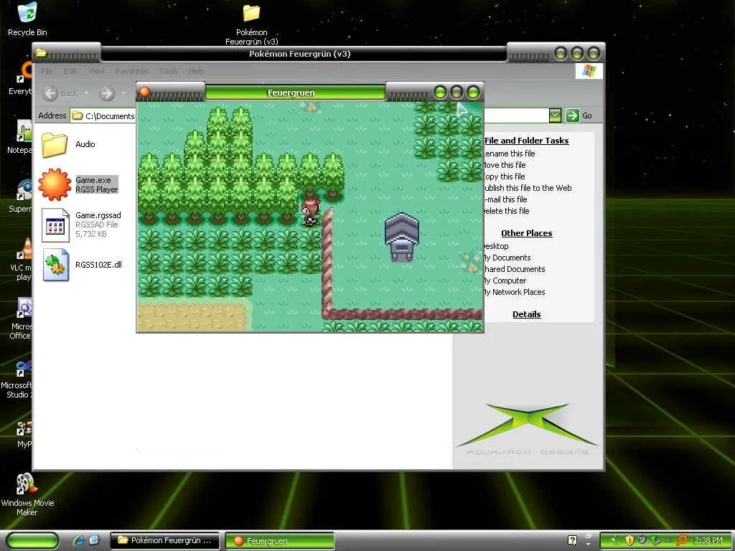Switch to Feuergruen taskbar button

tap(280, 540)
